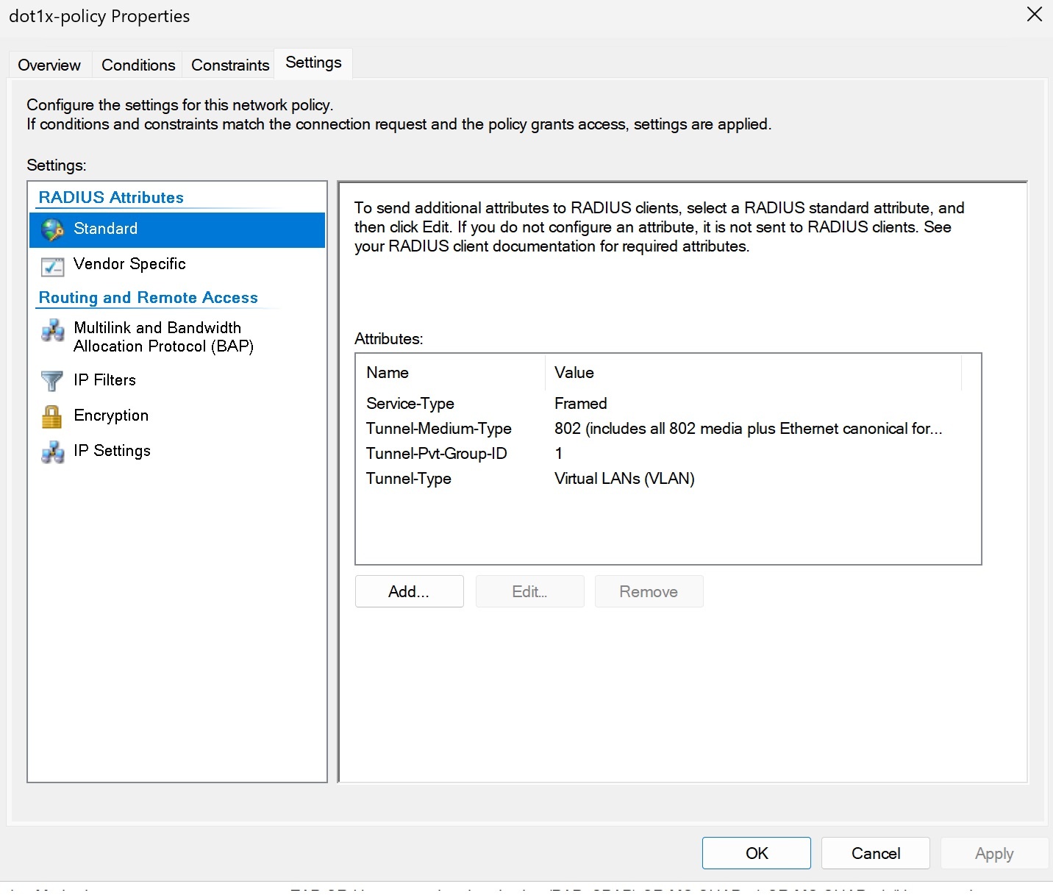Image resolution: width=1053 pixels, height=895 pixels.
Task: Open the Conditions tab
Action: 138,65
